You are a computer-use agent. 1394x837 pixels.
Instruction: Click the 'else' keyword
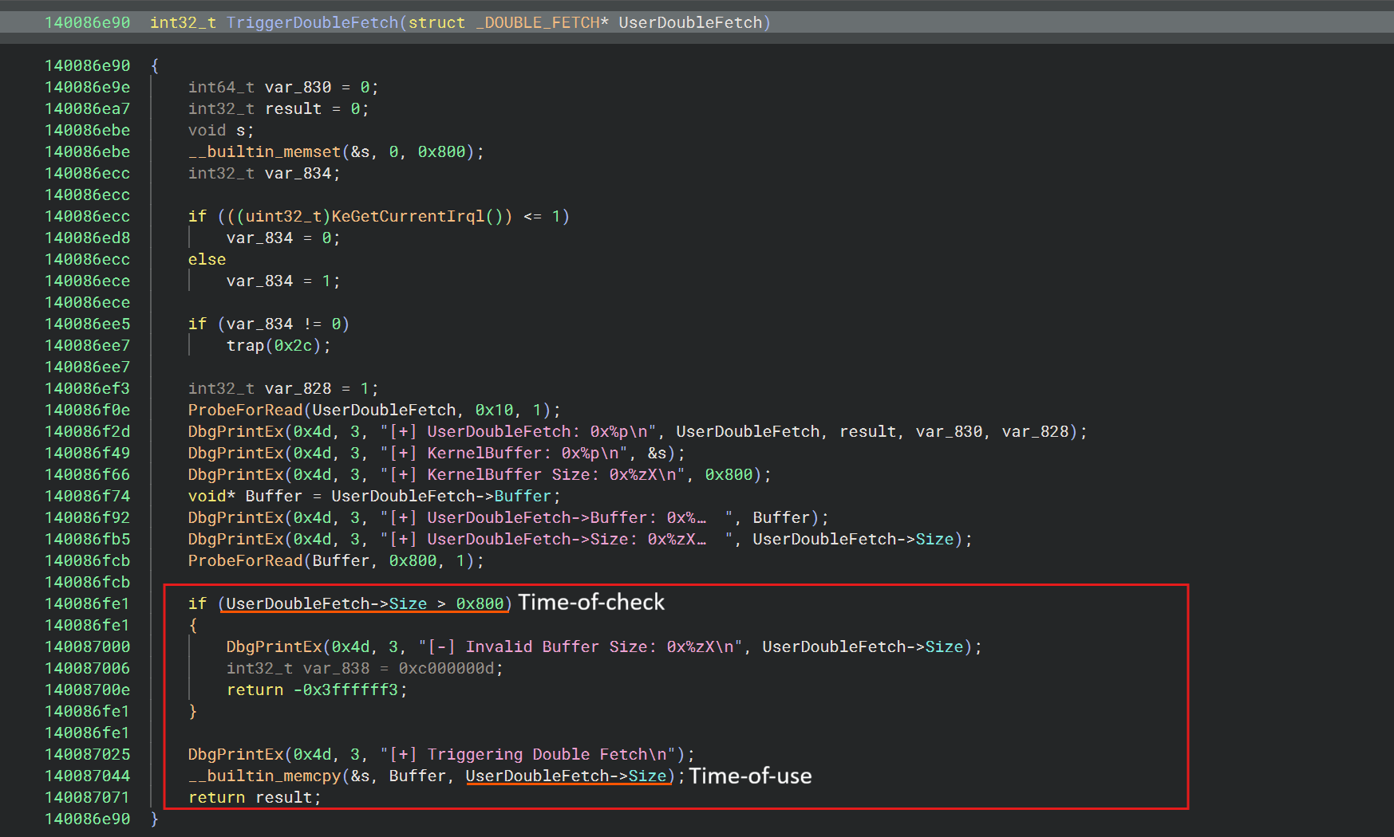coord(207,259)
